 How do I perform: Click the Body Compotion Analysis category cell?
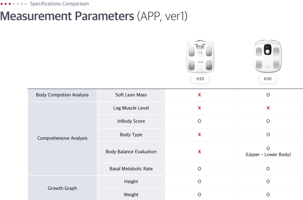pos(62,95)
